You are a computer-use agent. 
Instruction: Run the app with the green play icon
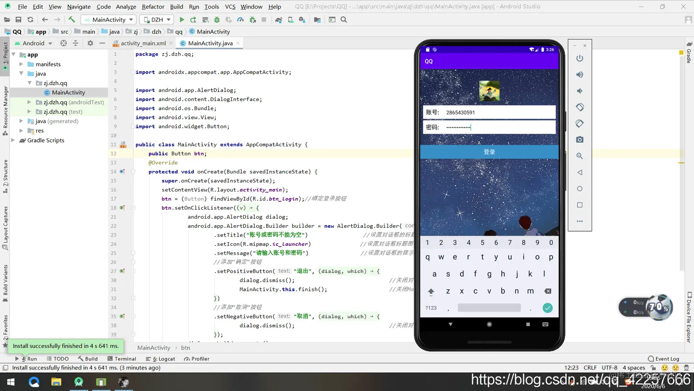click(182, 20)
